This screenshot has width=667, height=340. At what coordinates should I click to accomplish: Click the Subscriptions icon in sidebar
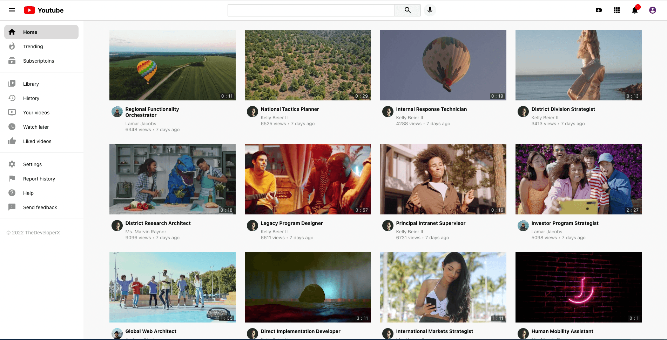(x=12, y=61)
